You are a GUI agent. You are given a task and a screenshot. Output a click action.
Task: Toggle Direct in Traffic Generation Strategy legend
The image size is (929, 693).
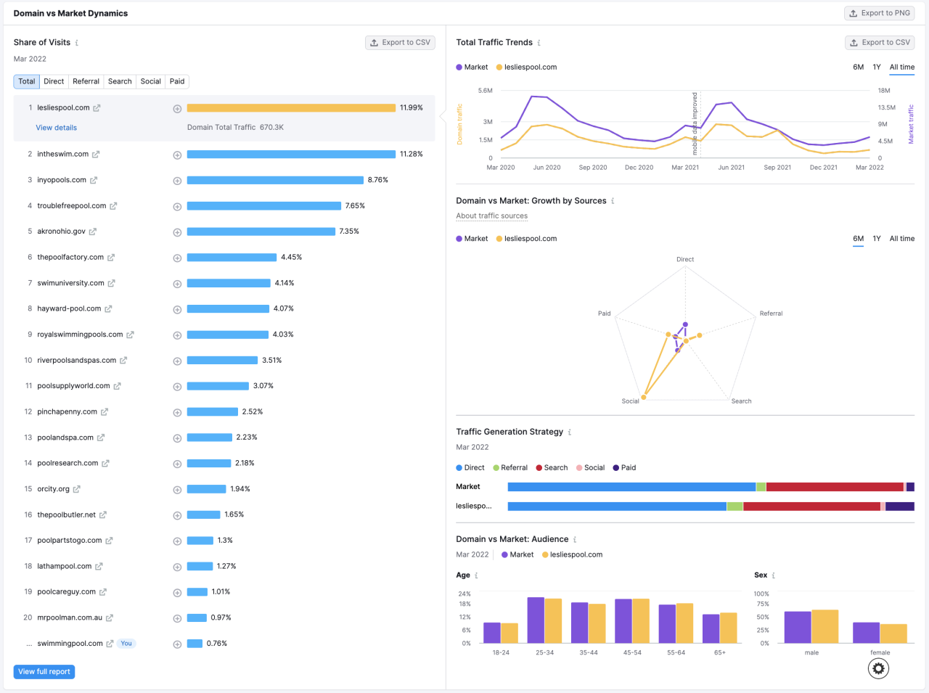click(x=470, y=468)
